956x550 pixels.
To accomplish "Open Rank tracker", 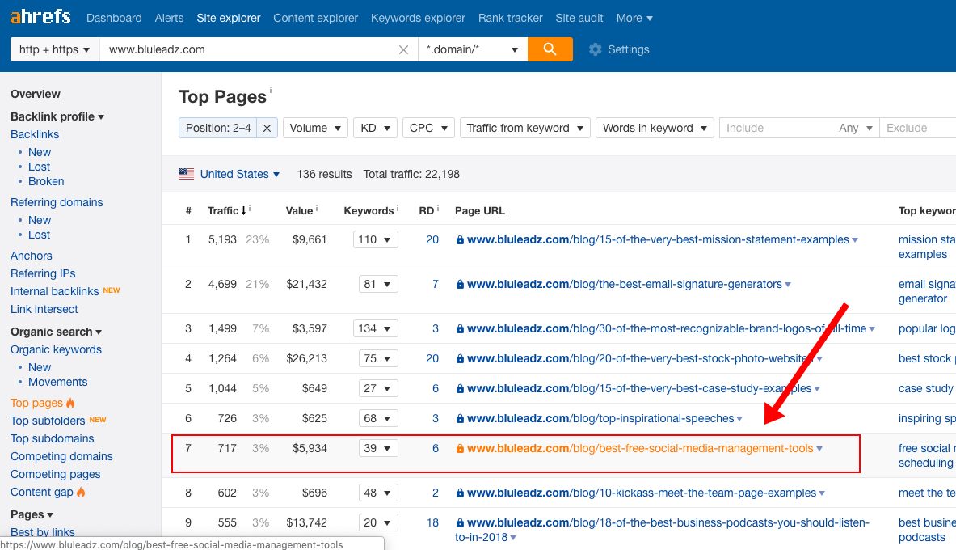I will [510, 19].
